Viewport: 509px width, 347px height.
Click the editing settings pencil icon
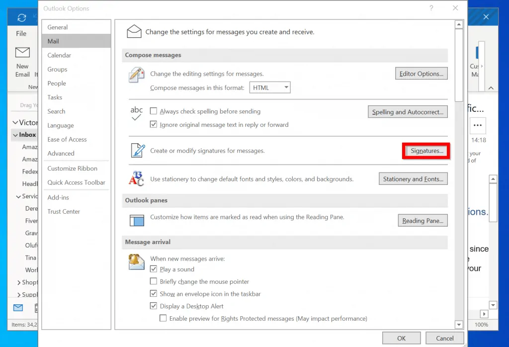point(136,75)
